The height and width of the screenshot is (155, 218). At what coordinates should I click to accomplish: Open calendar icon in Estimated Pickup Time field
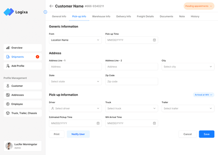pos(98,123)
